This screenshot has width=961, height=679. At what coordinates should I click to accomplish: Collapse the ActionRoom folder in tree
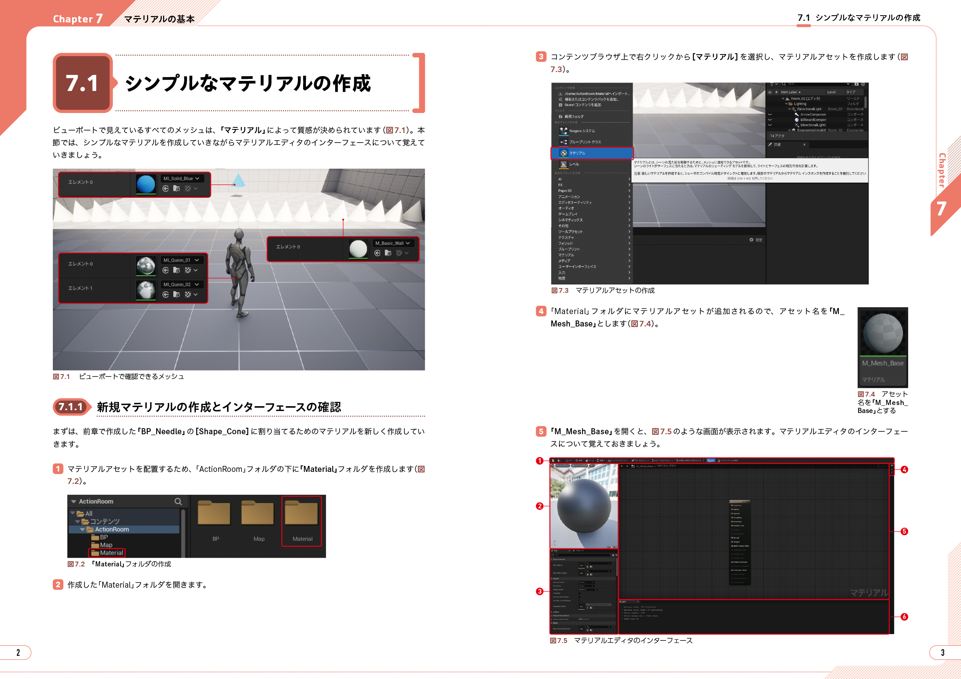[x=82, y=530]
